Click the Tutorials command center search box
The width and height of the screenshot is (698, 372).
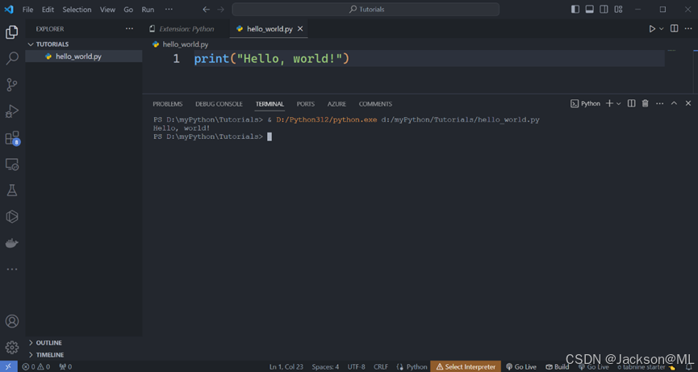tap(366, 10)
